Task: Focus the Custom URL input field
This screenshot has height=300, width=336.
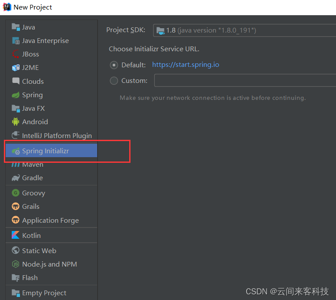Action: [x=245, y=80]
